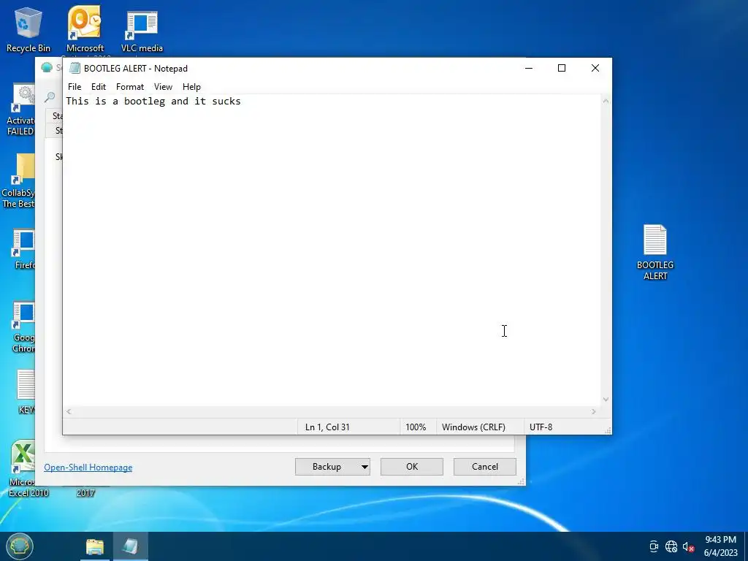Click the Backup button in Open-Shell settings
This screenshot has height=561, width=748.
pos(327,467)
